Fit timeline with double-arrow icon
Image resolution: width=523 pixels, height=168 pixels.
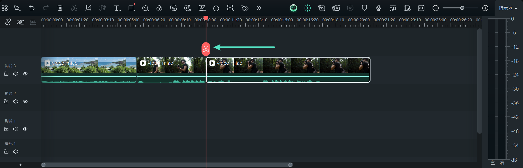421,8
